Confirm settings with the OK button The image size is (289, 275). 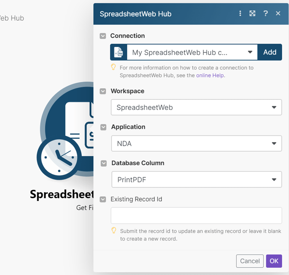[274, 261]
